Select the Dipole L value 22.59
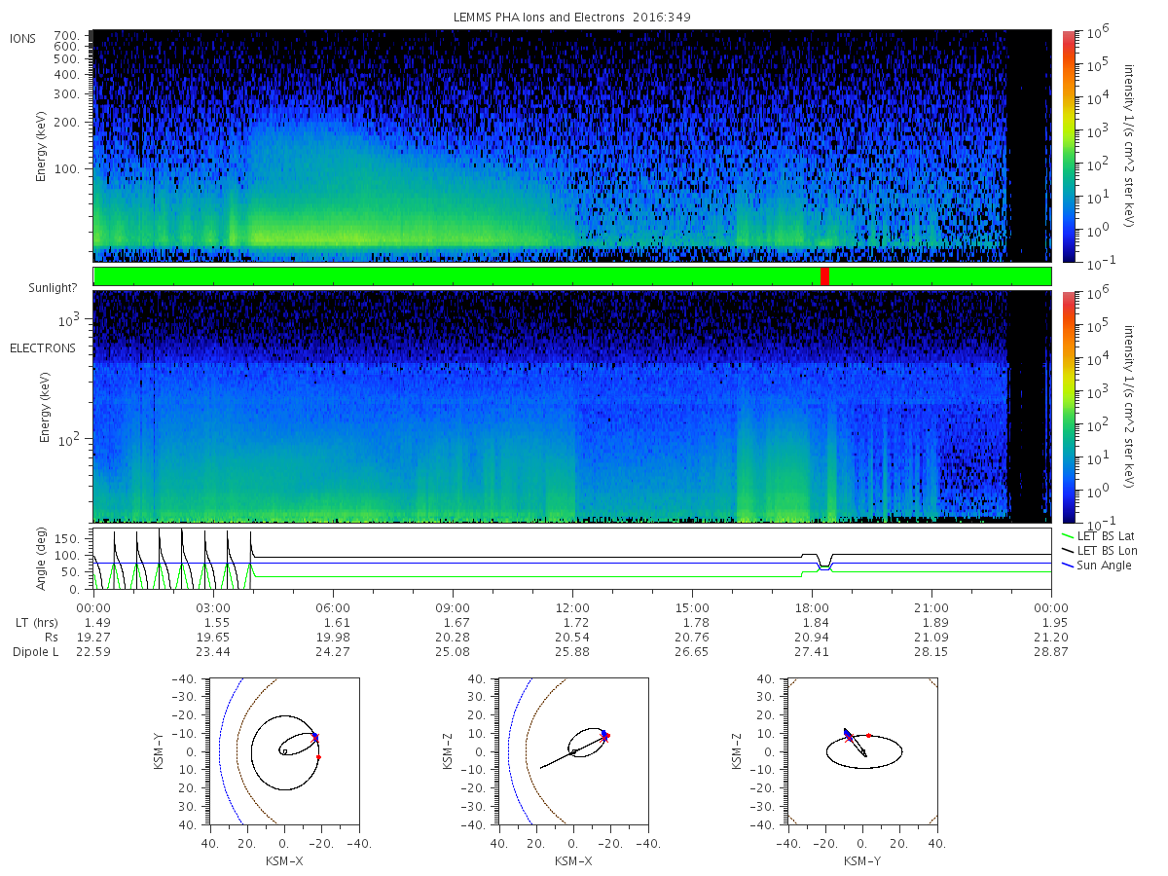The width and height of the screenshot is (1168, 876). point(93,651)
